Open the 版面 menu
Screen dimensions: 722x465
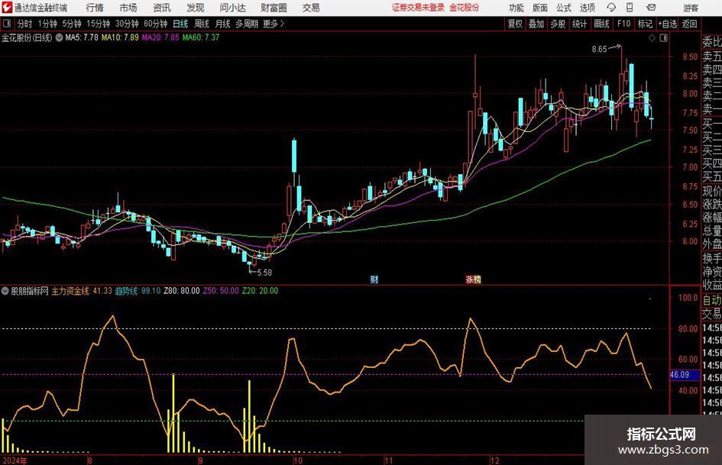pos(540,8)
